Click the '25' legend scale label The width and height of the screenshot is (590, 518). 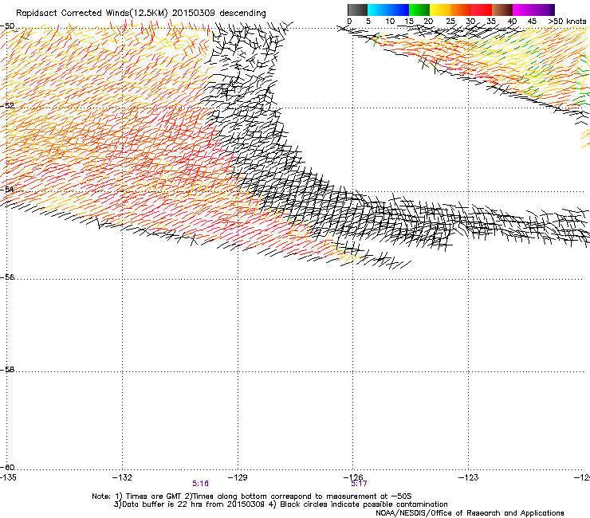pyautogui.click(x=450, y=22)
